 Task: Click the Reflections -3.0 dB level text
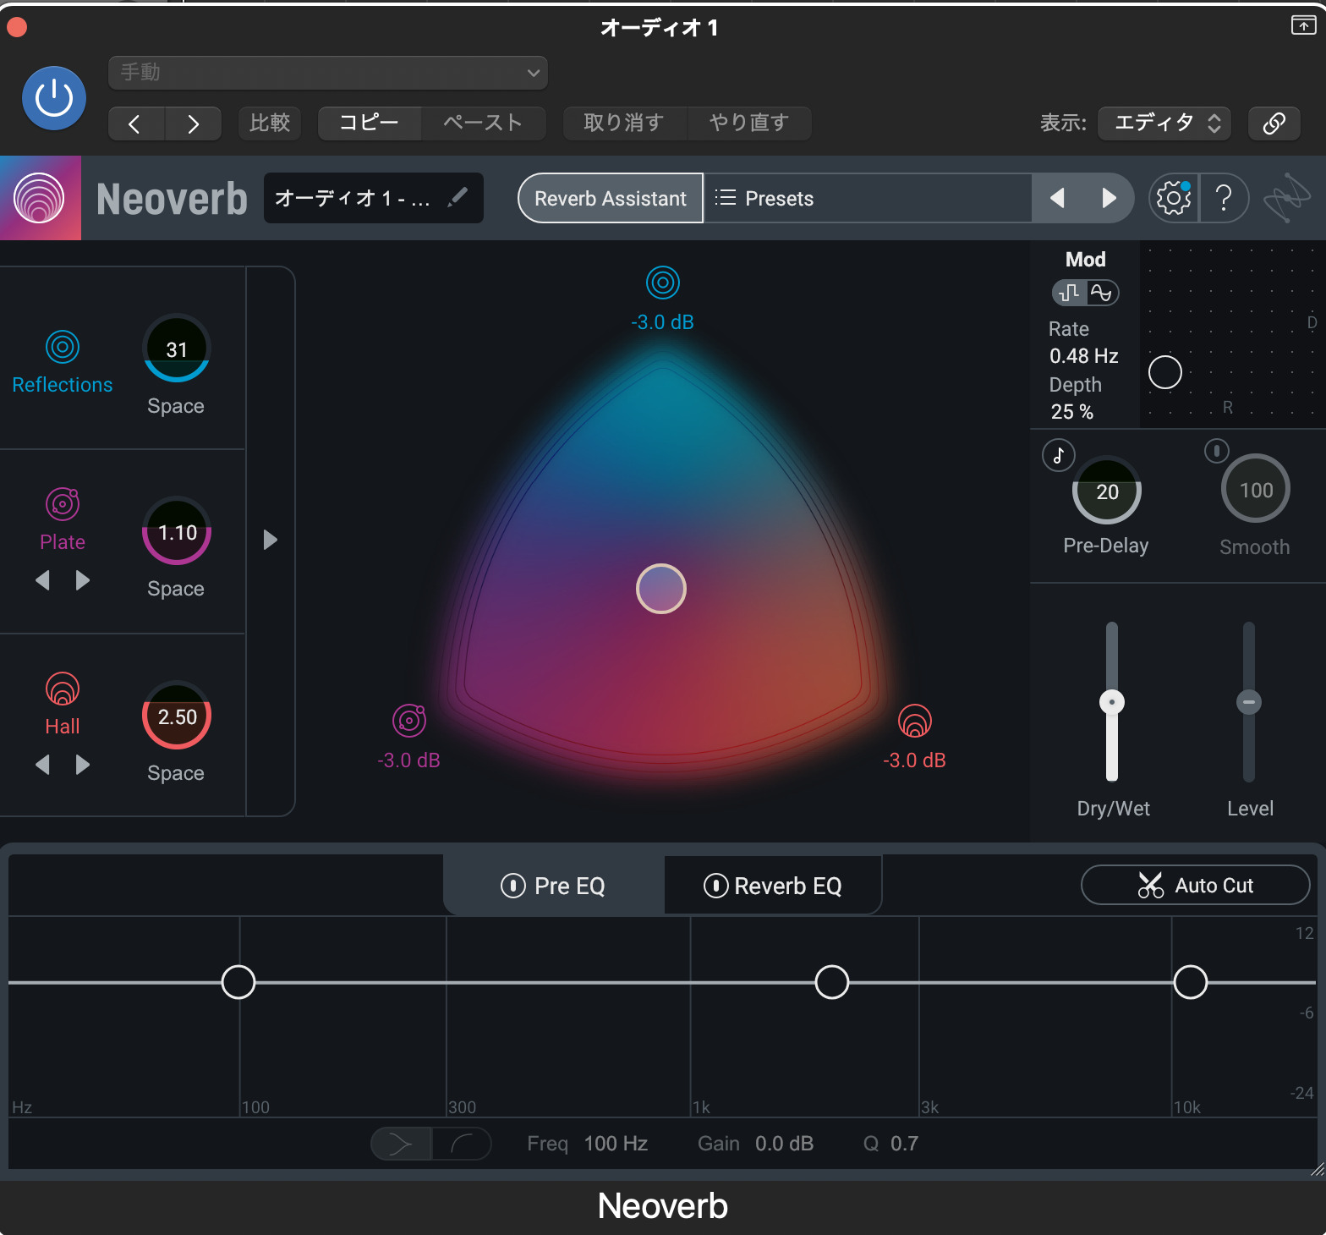tap(662, 322)
